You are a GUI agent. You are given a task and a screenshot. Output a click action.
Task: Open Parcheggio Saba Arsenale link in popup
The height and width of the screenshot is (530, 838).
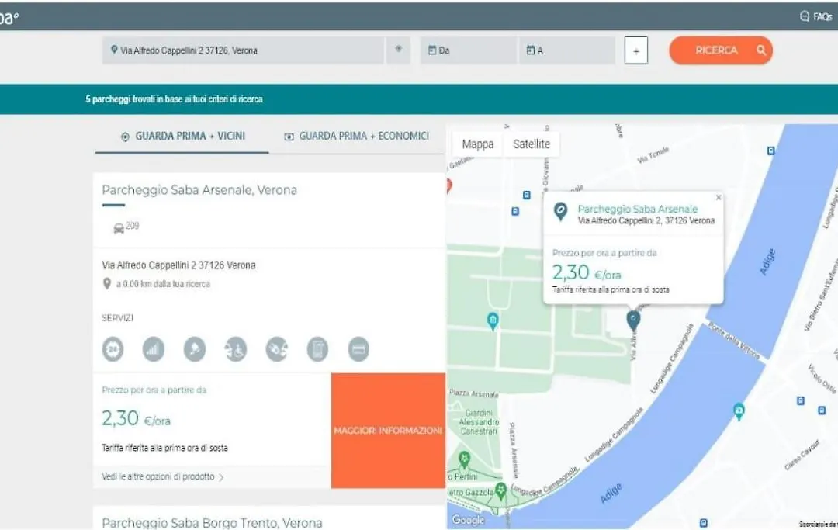click(x=638, y=209)
